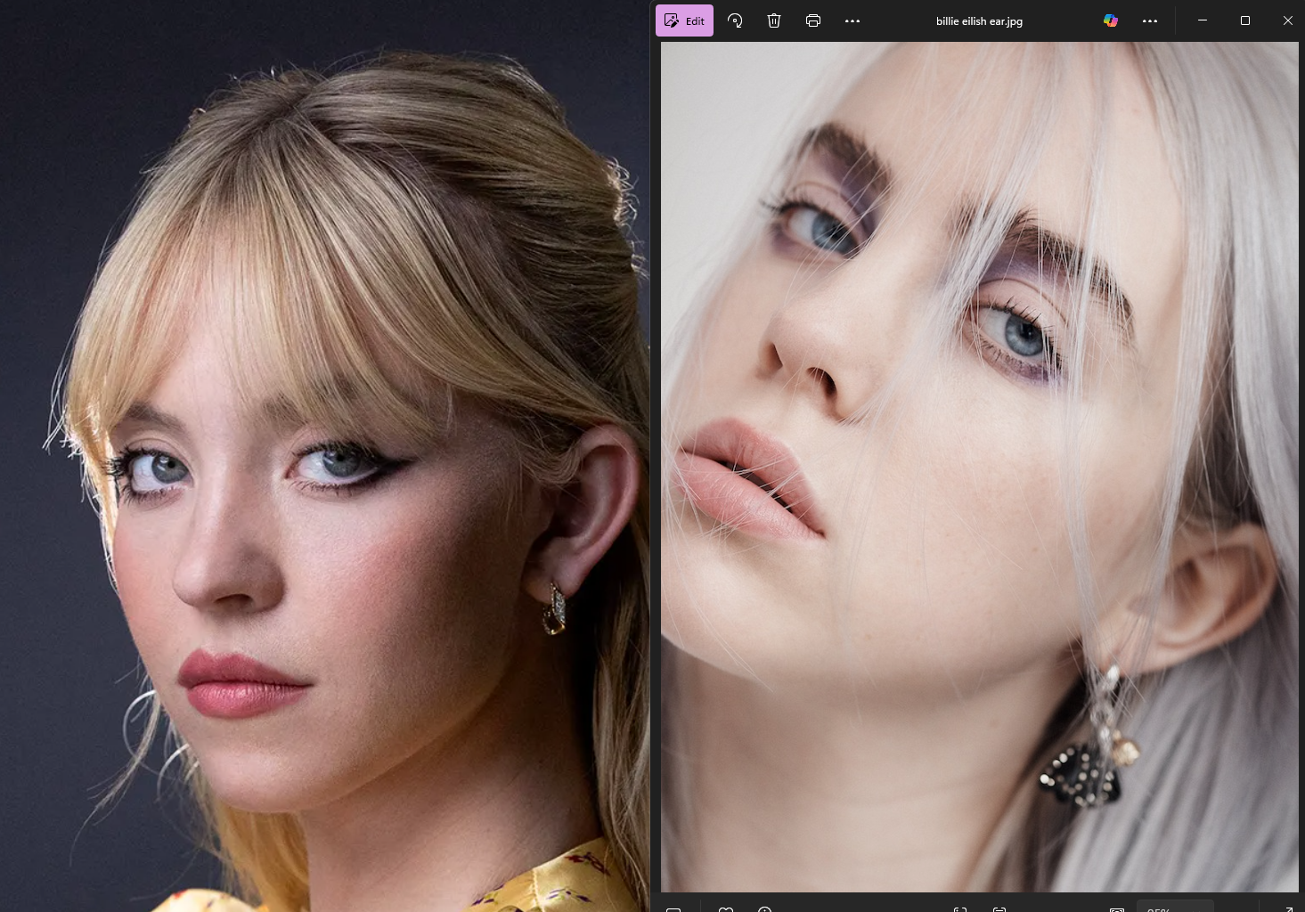Launch Copilot for this image

tap(1110, 20)
